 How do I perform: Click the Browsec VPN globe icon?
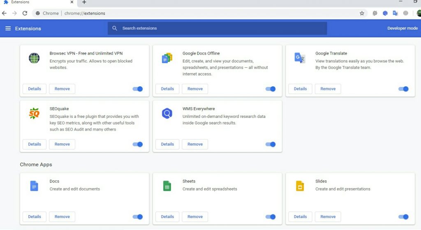coord(34,58)
